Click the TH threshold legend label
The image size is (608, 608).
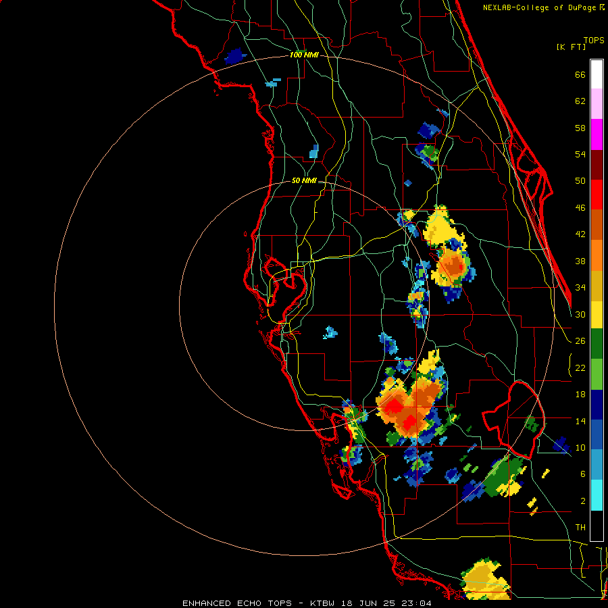(580, 528)
